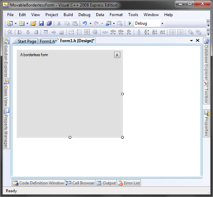This screenshot has width=213, height=197.
Task: Show the Error List panel
Action: coord(129,183)
